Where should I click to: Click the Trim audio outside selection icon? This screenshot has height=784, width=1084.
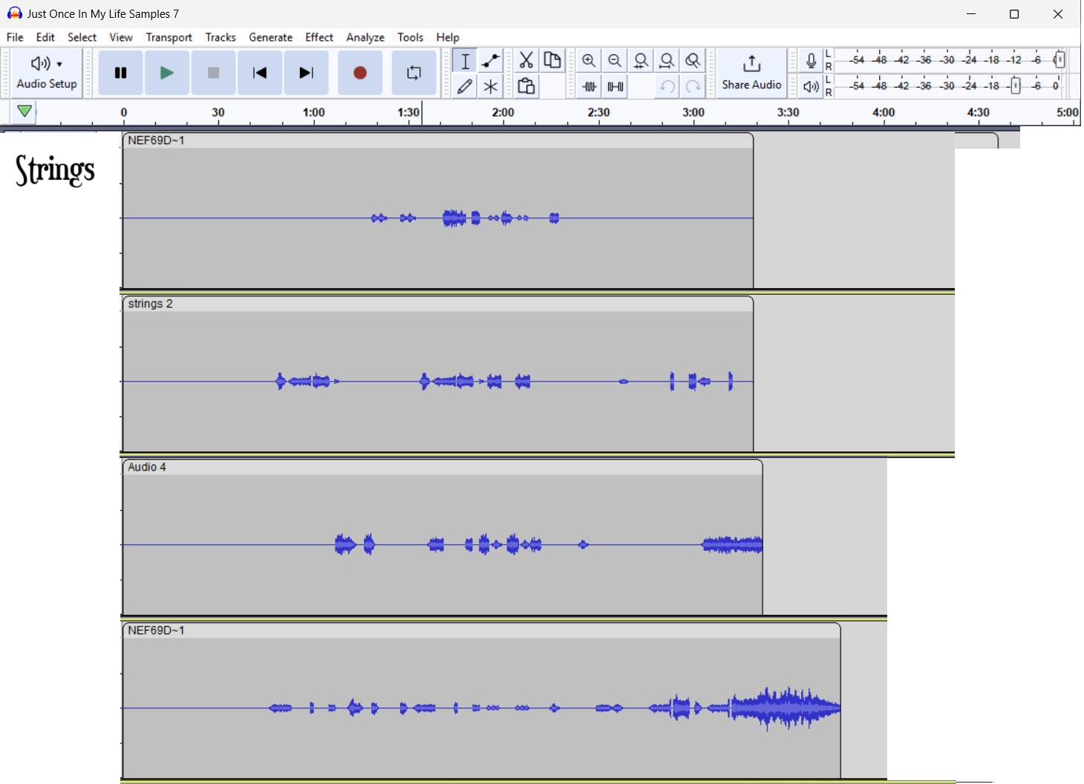click(590, 87)
